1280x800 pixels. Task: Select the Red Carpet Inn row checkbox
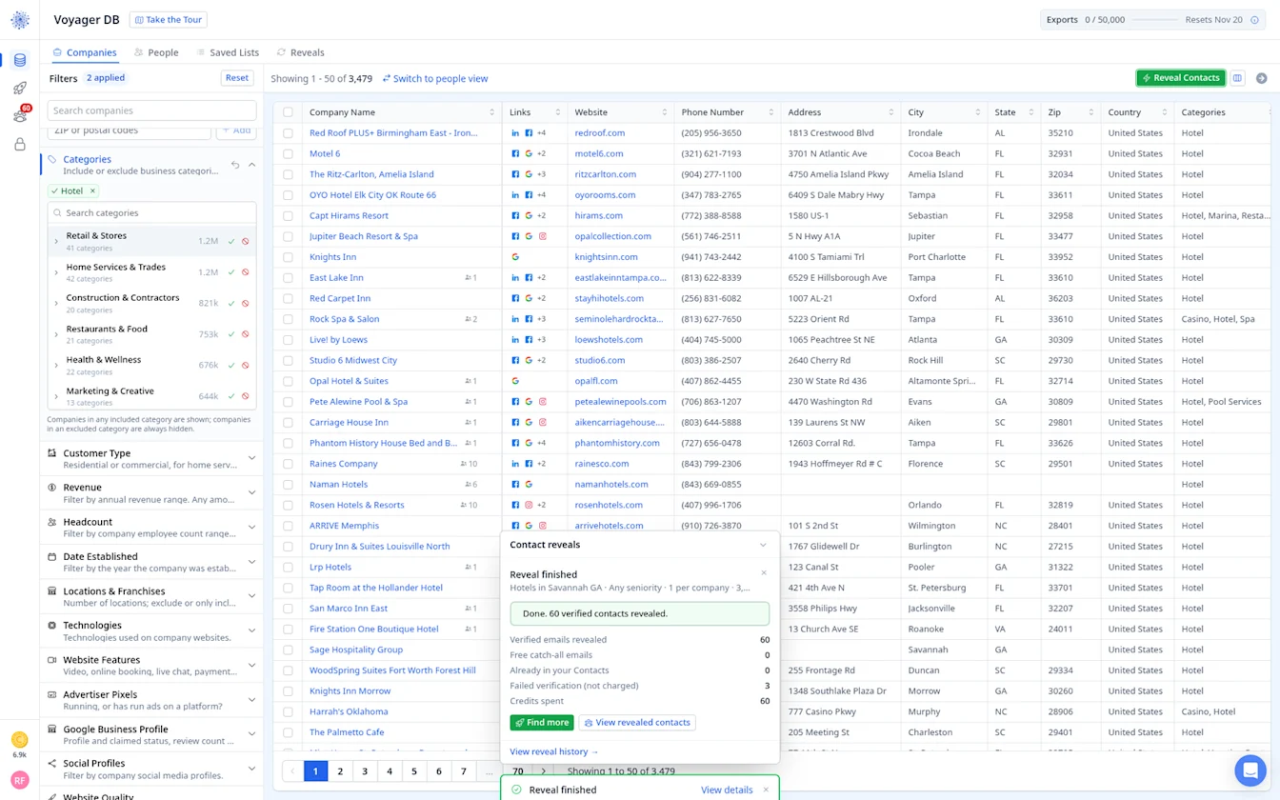point(288,298)
